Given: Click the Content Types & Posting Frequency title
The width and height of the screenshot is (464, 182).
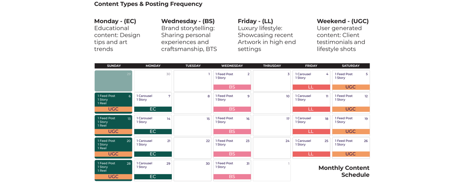Looking at the screenshot, I should (x=148, y=4).
